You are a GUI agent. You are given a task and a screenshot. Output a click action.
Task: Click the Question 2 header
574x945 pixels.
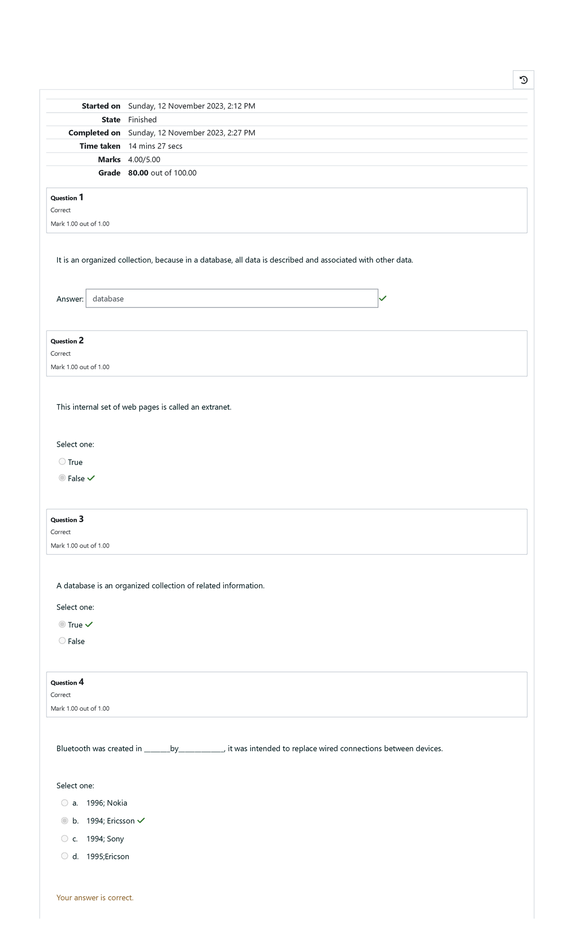pyautogui.click(x=67, y=341)
